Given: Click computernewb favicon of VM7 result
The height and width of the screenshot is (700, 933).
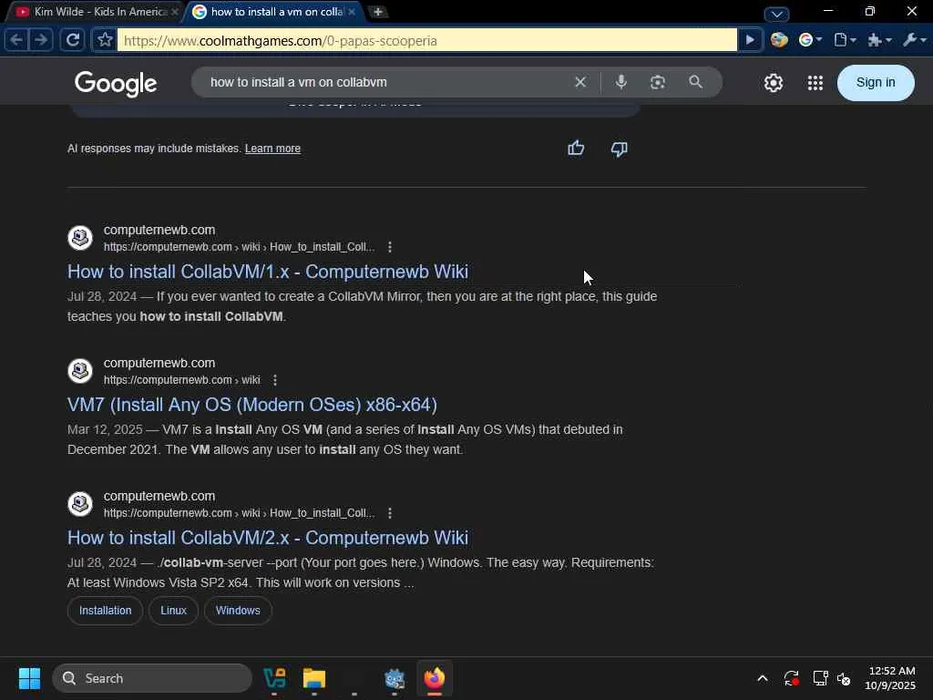Looking at the screenshot, I should (x=80, y=371).
